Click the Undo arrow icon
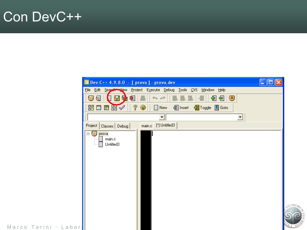The image size is (307, 230). [155, 98]
